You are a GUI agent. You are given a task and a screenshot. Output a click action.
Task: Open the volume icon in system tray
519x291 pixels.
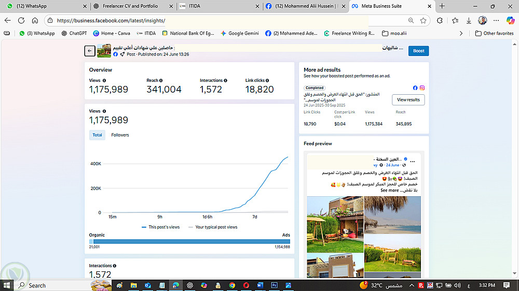tap(457, 285)
